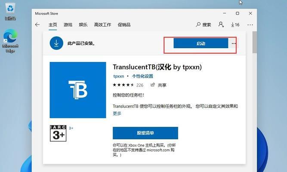Image resolution: width=287 pixels, height=172 pixels.
Task: Select the Recycle Bin desktop icon
Action: [x=10, y=12]
